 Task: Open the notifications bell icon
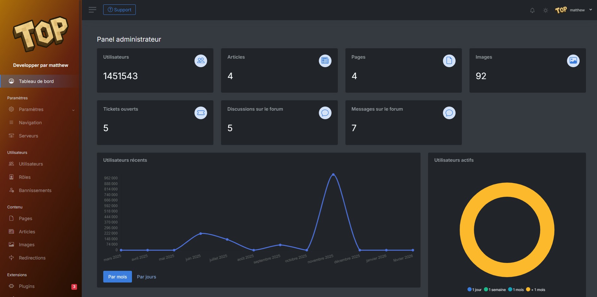tap(532, 10)
